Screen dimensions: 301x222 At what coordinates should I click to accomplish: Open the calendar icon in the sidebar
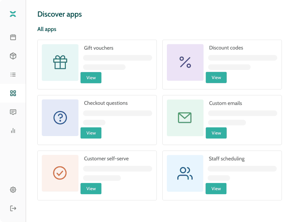coord(13,37)
